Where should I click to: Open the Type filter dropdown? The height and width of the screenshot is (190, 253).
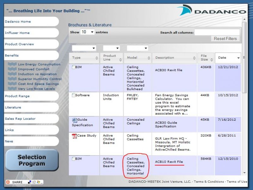coord(84,48)
